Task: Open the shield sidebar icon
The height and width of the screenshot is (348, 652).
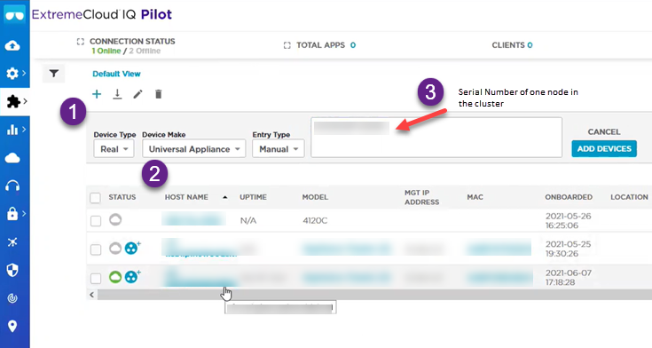Action: pos(12,270)
